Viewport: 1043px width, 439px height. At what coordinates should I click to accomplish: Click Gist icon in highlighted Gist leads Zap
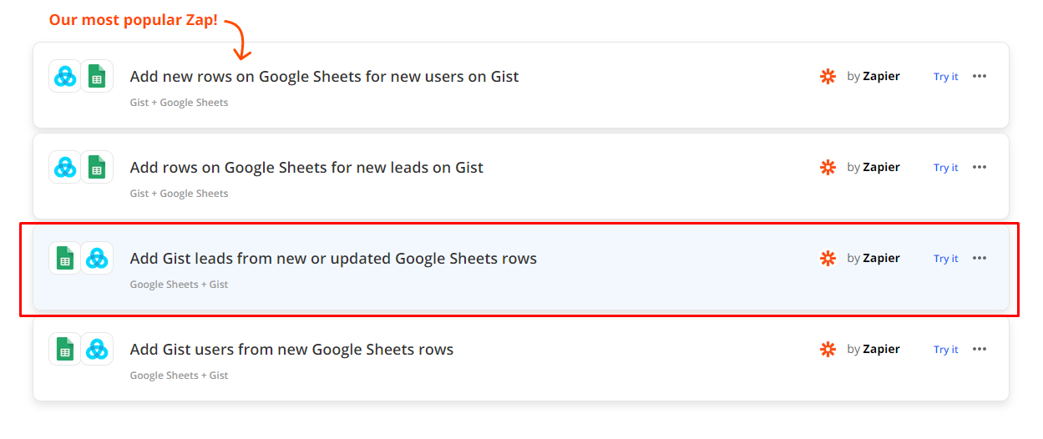tap(97, 259)
